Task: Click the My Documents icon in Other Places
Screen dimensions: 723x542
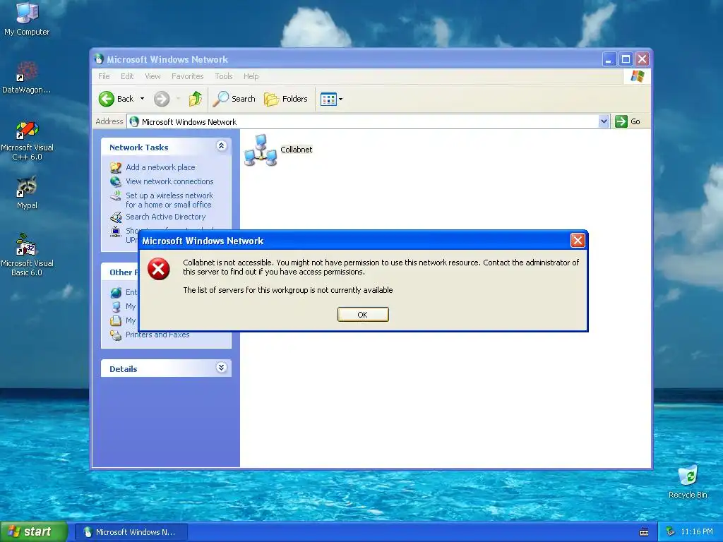Action: coord(116,321)
